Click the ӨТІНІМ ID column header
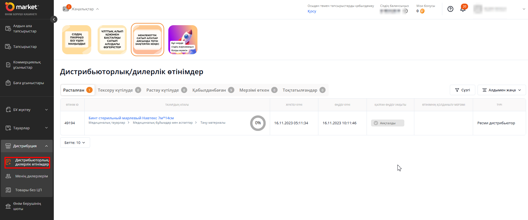Screen dimensions: 528x220 point(72,105)
